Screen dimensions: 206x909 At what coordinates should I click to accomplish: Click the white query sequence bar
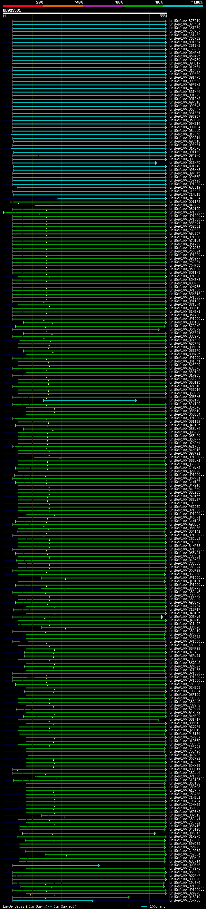[85, 13]
